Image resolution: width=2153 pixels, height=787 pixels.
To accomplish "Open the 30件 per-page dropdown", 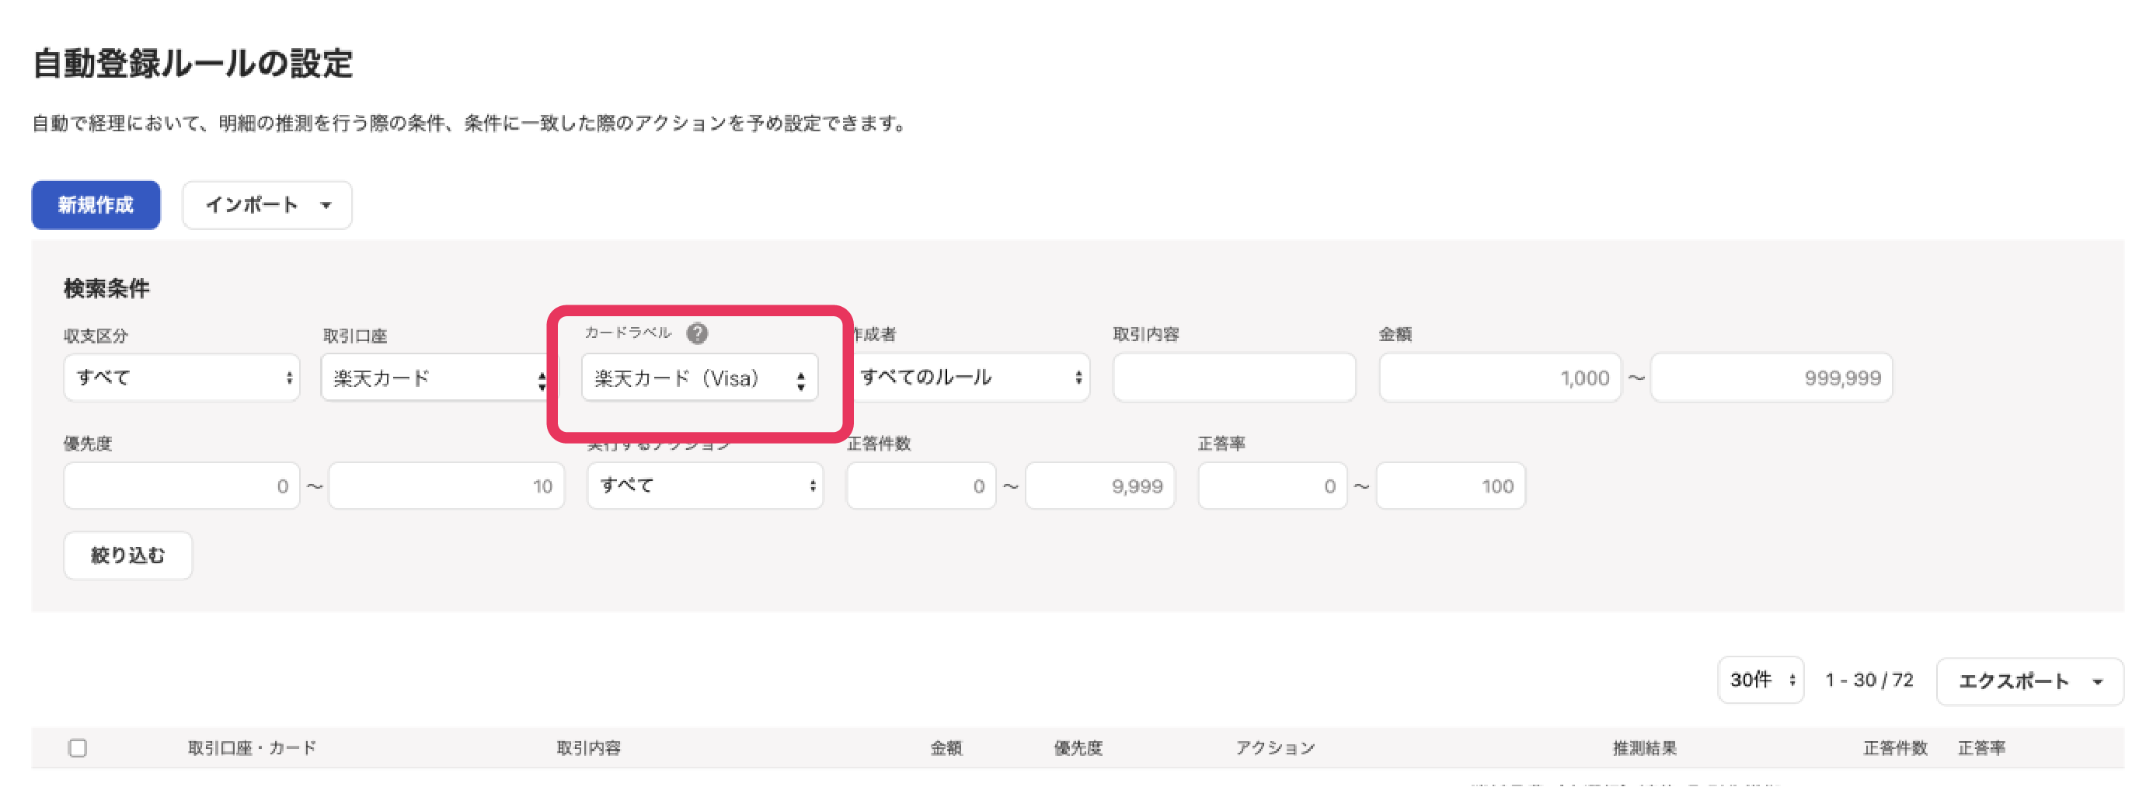I will tap(1760, 680).
